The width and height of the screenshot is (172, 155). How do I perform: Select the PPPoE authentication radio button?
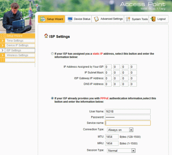point(52,98)
